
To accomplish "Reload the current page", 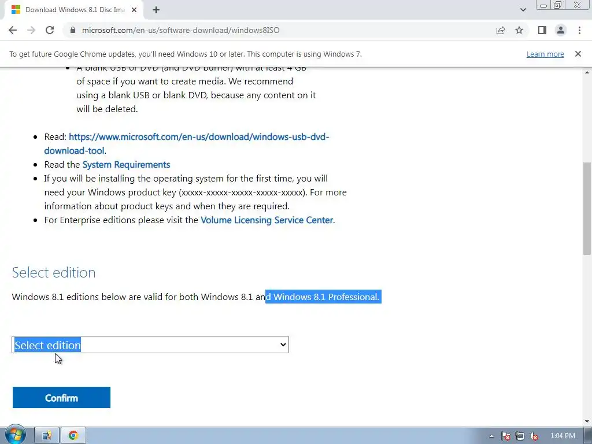I will click(x=50, y=30).
